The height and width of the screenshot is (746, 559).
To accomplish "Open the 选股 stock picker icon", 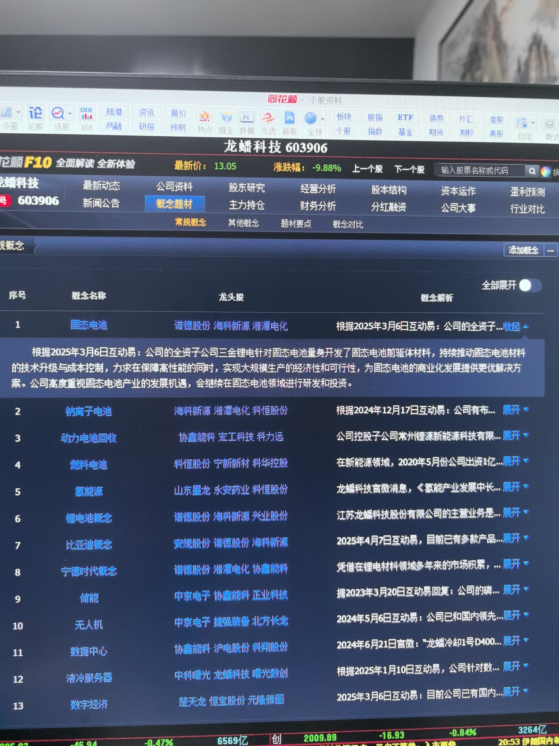I will tap(59, 118).
